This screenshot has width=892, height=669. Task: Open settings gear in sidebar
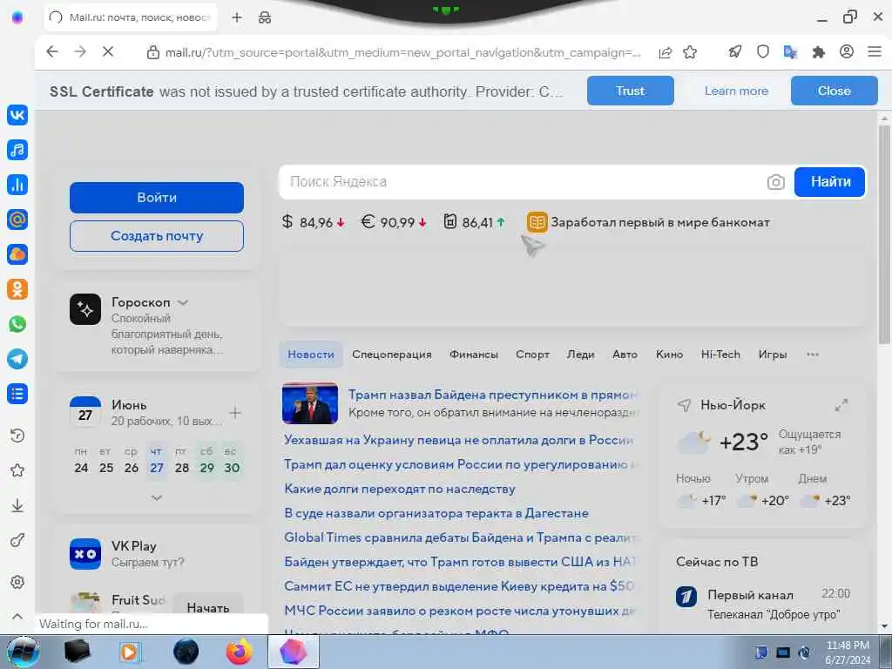(x=17, y=582)
